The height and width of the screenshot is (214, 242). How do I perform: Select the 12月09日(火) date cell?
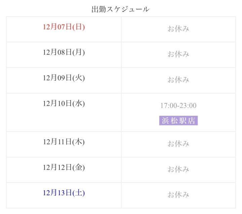tap(64, 78)
